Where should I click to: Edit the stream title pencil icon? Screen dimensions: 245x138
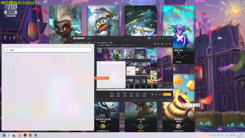pos(111,45)
